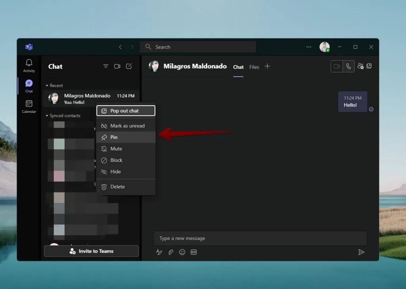Image resolution: width=406 pixels, height=289 pixels.
Task: Start a new chat with the compose icon
Action: pyautogui.click(x=129, y=66)
